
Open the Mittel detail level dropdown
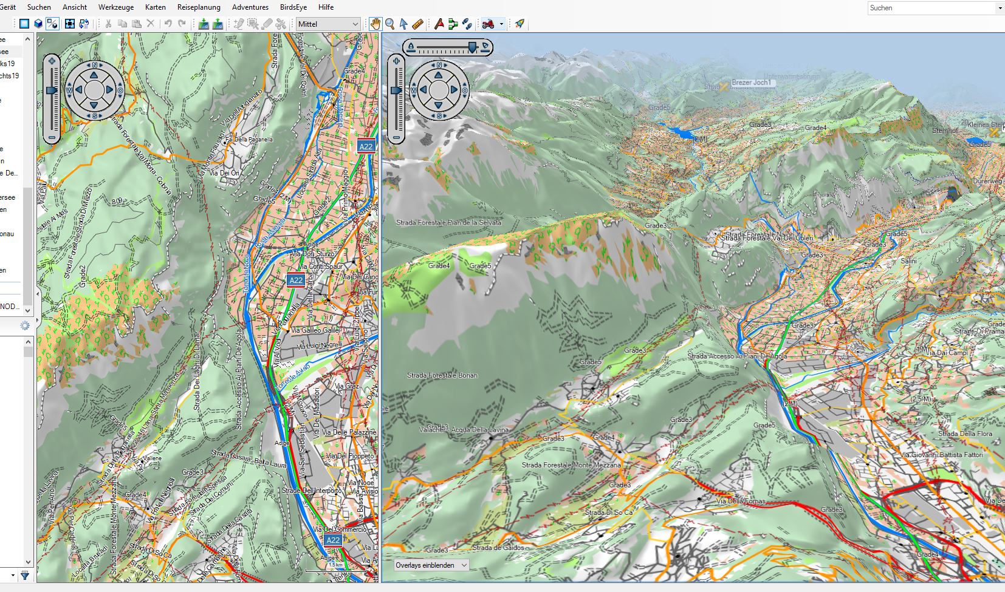coord(329,24)
